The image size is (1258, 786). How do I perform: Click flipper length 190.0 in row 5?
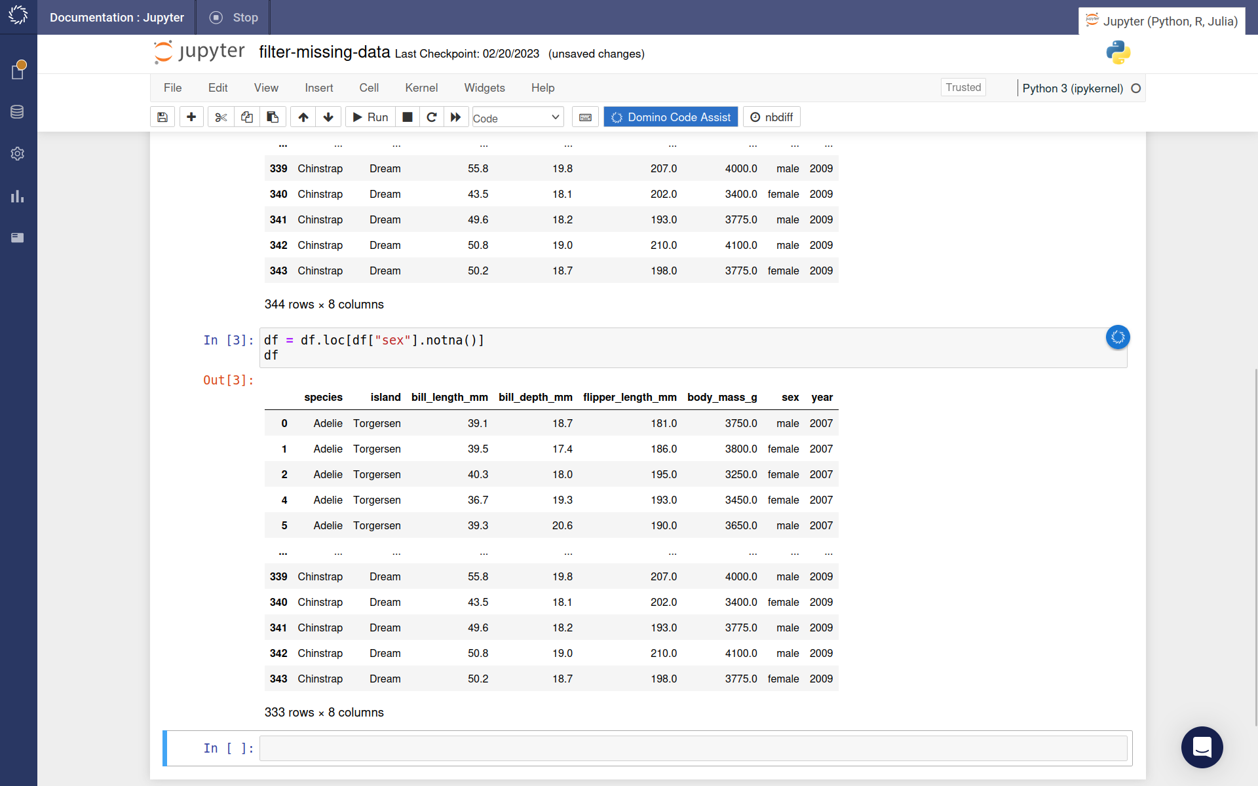(664, 525)
